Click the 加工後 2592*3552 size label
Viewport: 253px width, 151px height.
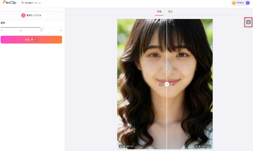coord(203,146)
